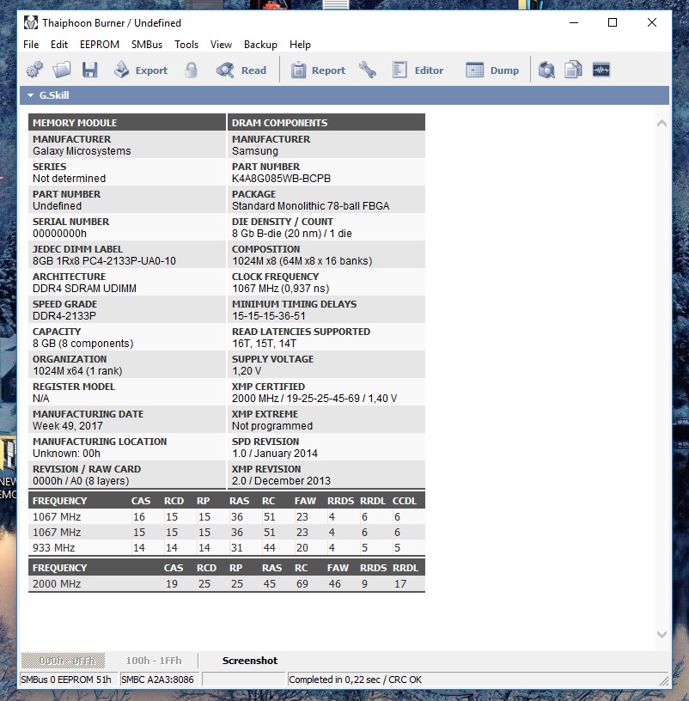Viewport: 689px width, 701px height.
Task: Open the Edit menu
Action: 59,45
